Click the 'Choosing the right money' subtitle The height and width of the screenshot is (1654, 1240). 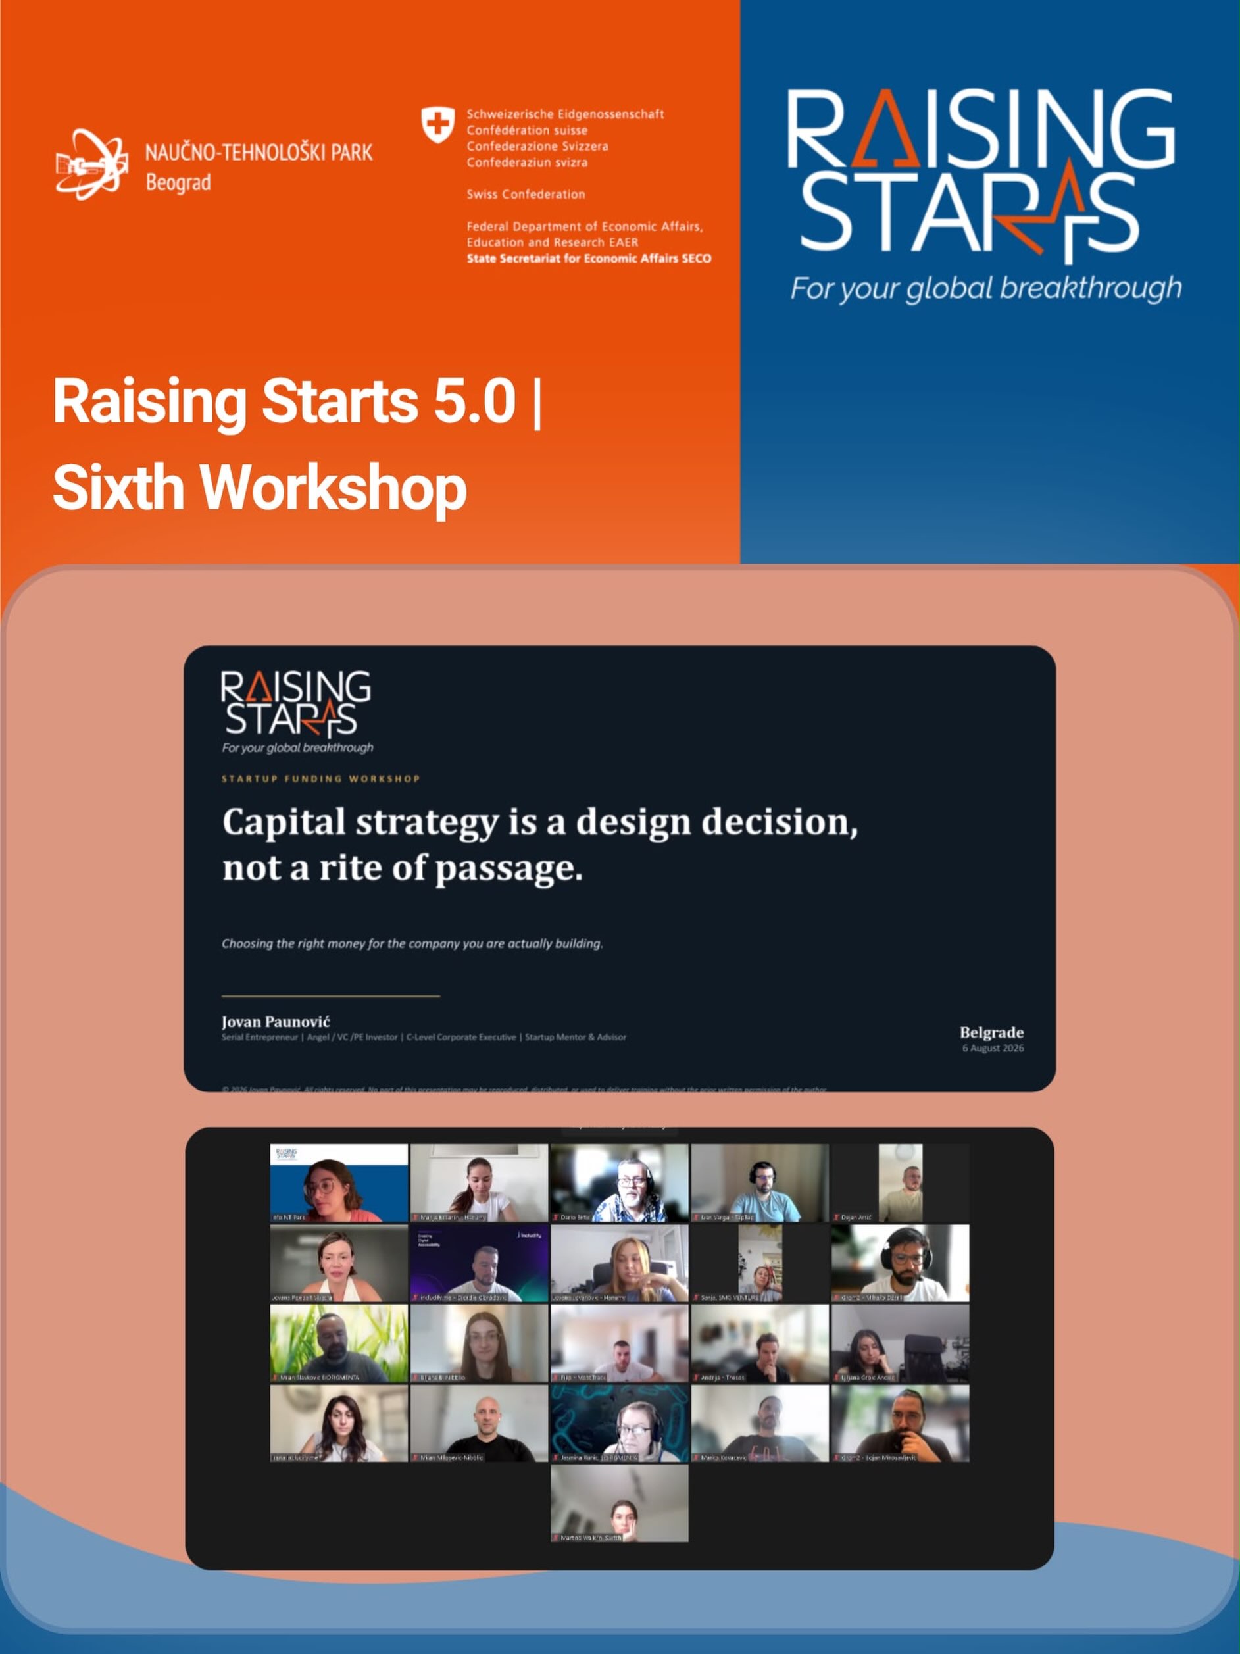[x=412, y=943]
